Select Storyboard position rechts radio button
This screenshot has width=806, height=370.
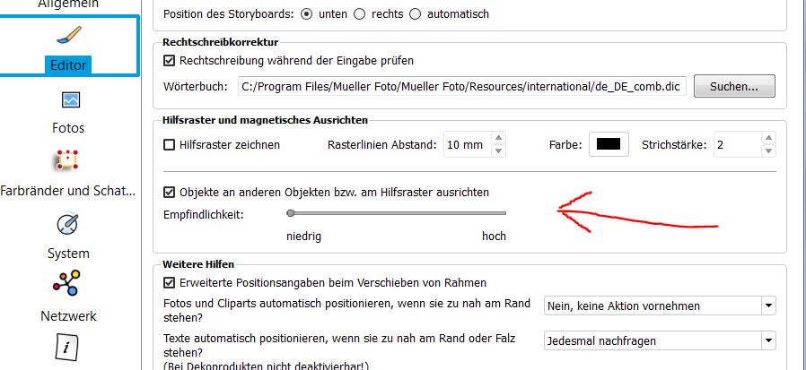click(x=360, y=14)
